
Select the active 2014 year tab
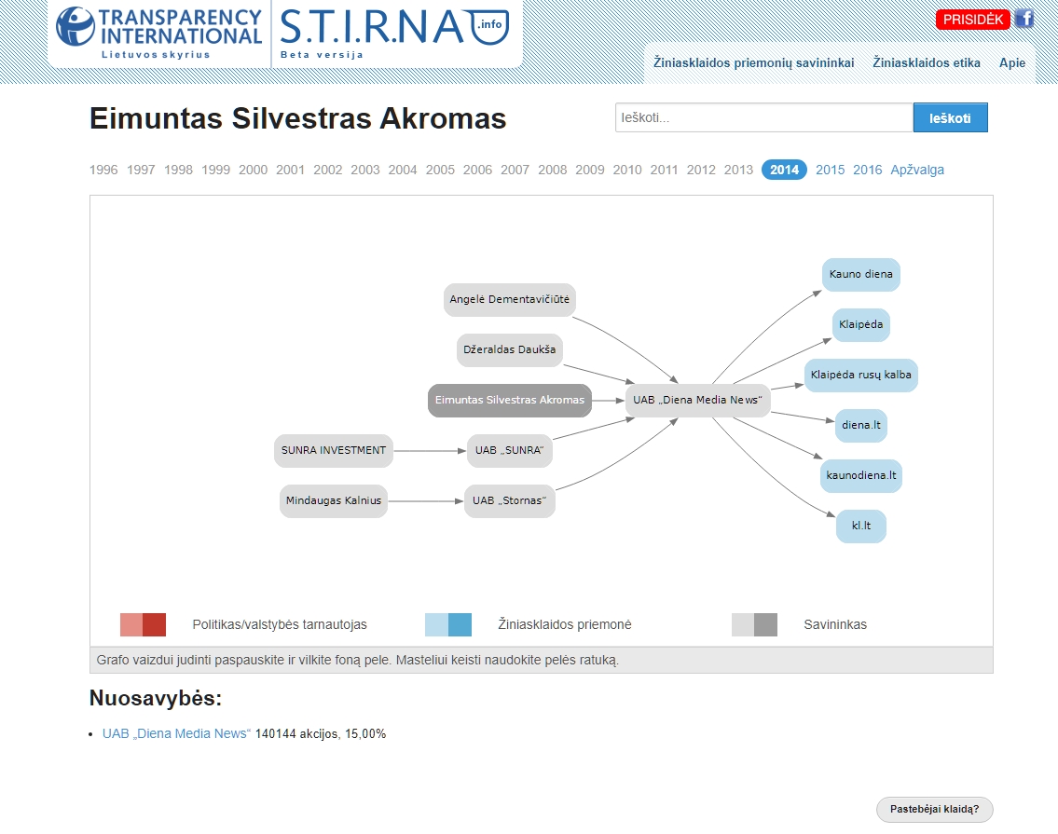pos(784,170)
